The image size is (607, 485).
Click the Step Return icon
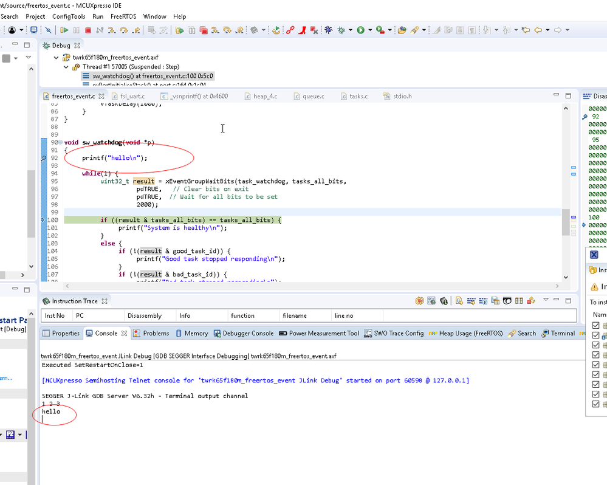(136, 30)
